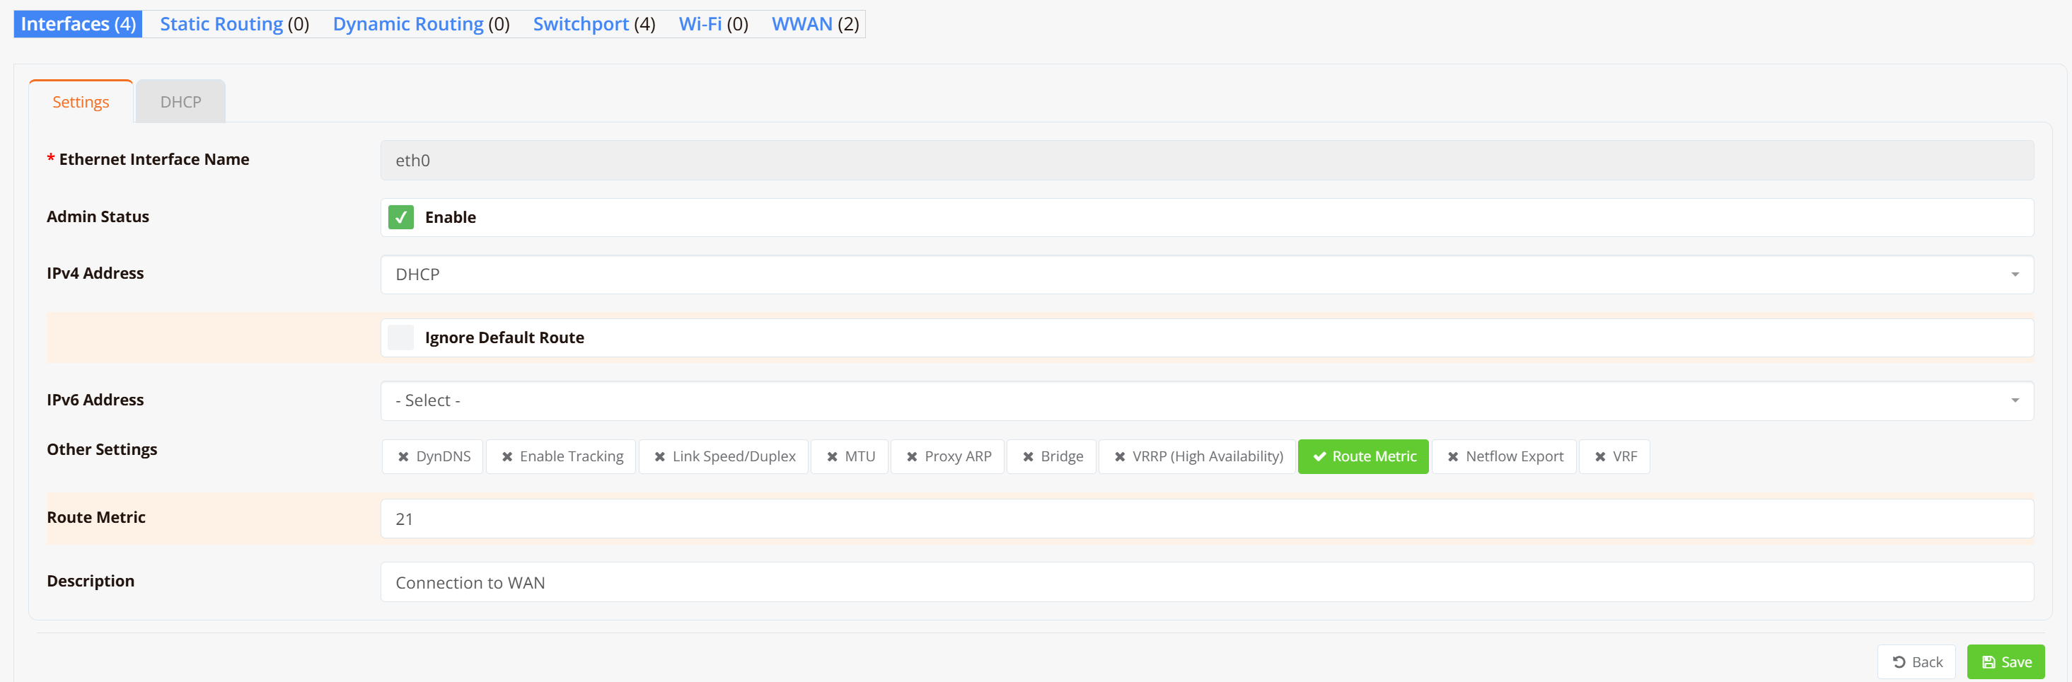Click the Route Metric input field

(1207, 519)
